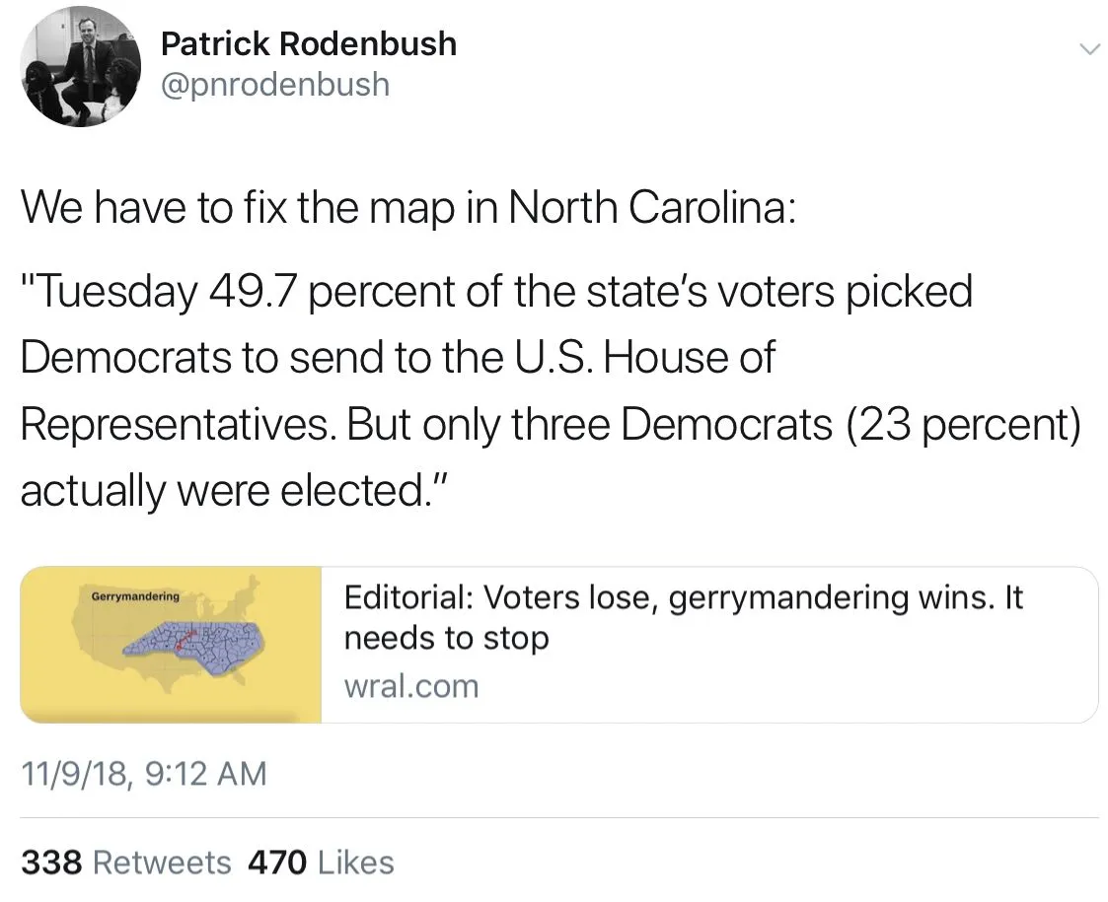Open the @pnrodenbush handle link
This screenshot has width=1108, height=902.
click(x=274, y=85)
